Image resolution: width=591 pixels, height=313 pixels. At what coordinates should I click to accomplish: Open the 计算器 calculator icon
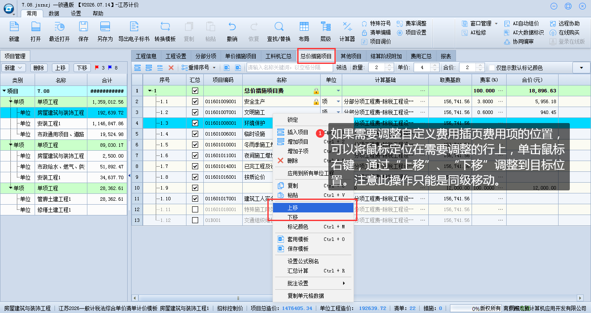tap(347, 27)
